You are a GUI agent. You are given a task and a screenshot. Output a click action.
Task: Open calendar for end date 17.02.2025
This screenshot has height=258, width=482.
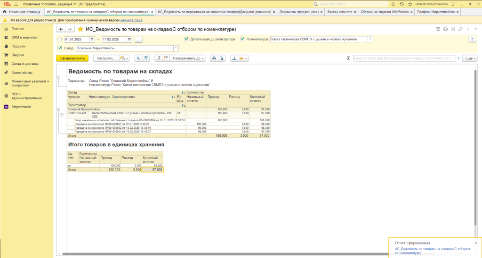click(x=129, y=39)
